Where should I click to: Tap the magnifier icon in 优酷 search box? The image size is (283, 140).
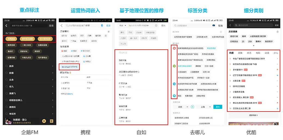(x=236, y=26)
